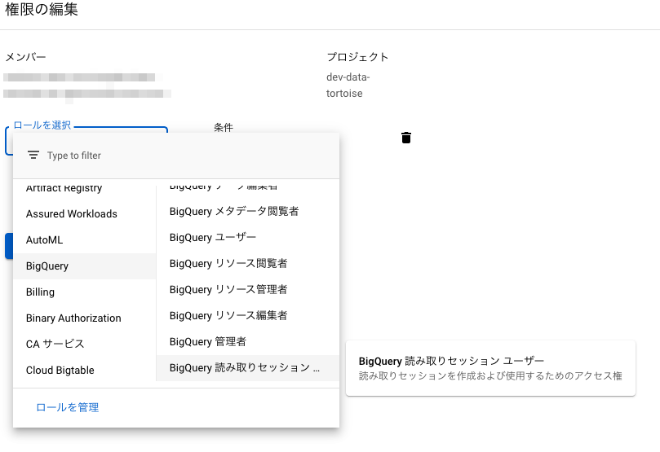
Task: Choose BigQuery メタデータ閲覧者 role
Action: [248, 211]
